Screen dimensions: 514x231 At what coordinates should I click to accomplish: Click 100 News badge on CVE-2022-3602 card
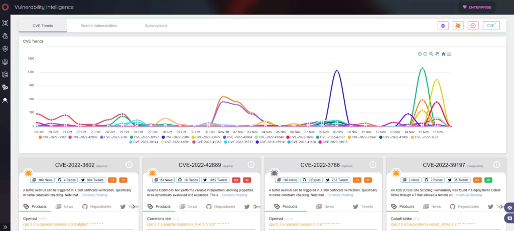[x=42, y=180]
